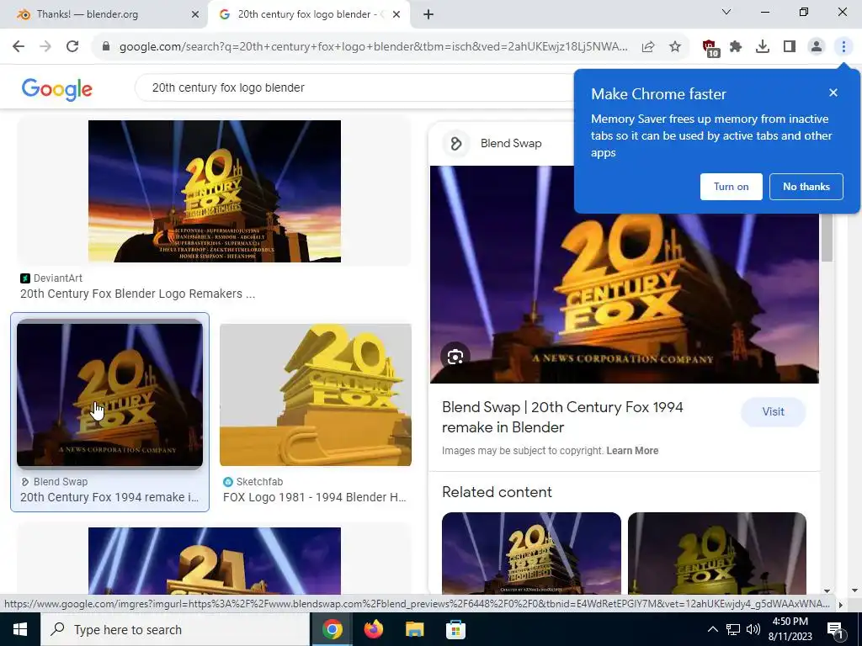Click the DeviantArt source label
The width and height of the screenshot is (862, 646).
pyautogui.click(x=58, y=278)
